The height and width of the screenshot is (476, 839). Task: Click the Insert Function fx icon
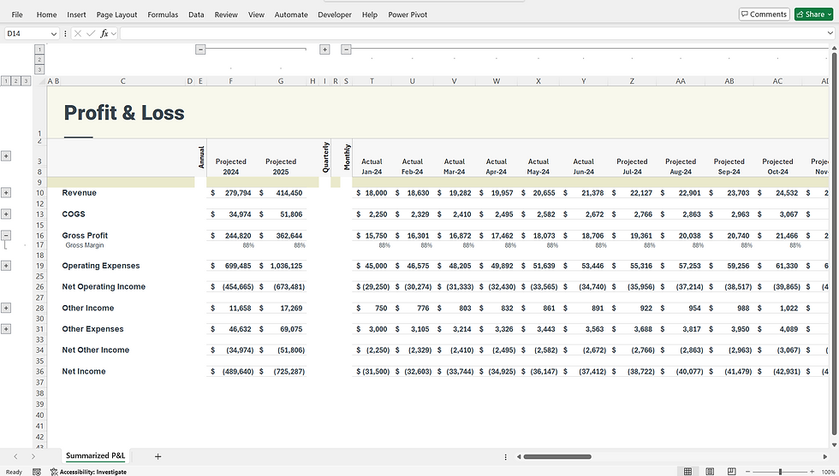(x=104, y=33)
